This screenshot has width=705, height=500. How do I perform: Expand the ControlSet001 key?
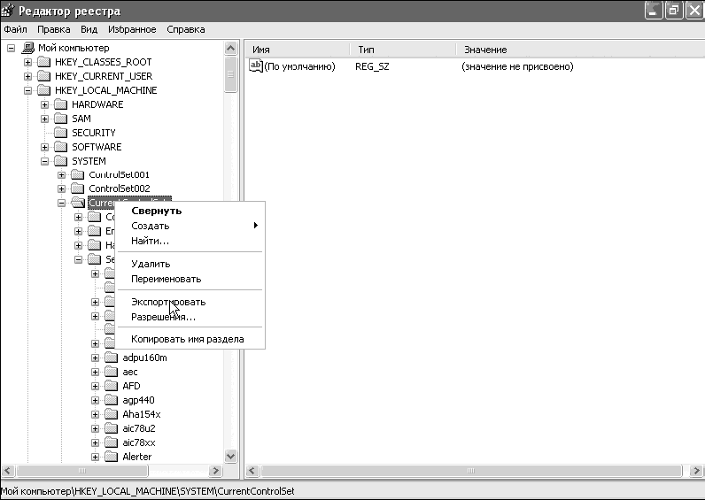pos(62,174)
